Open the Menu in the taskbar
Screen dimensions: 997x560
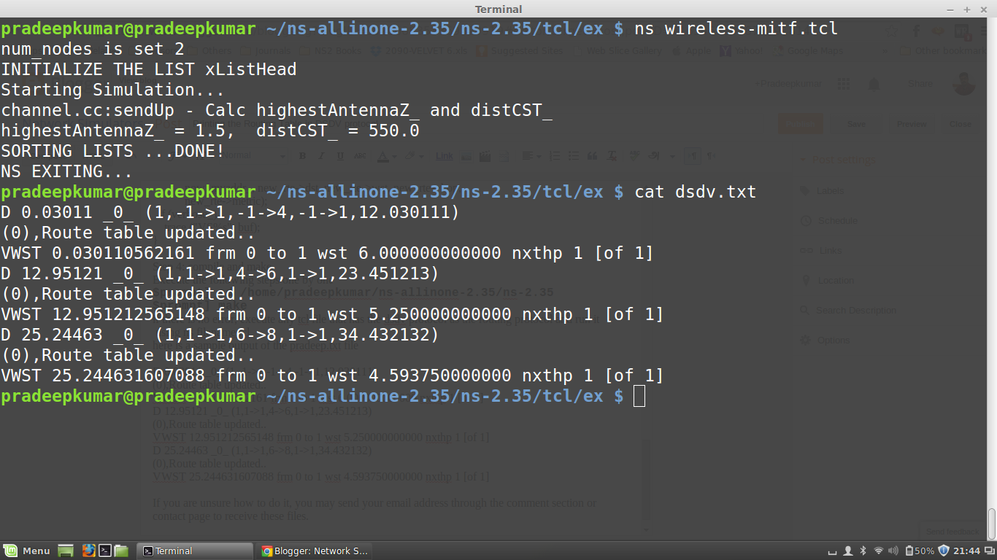click(27, 551)
